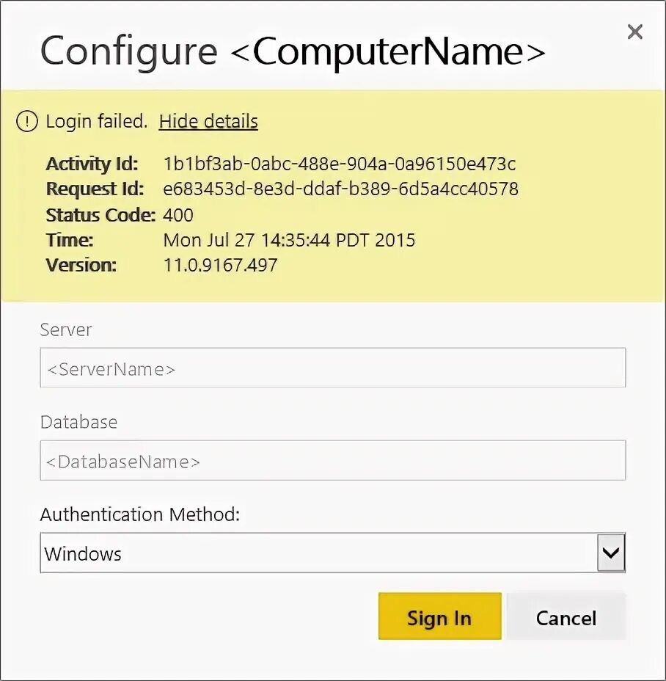Focus the Server input field
The width and height of the screenshot is (666, 681).
(332, 368)
